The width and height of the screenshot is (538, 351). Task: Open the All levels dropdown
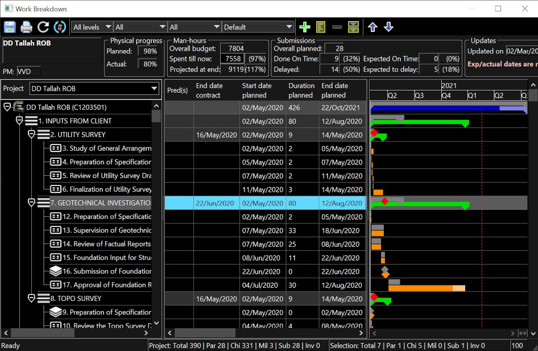[x=92, y=27]
